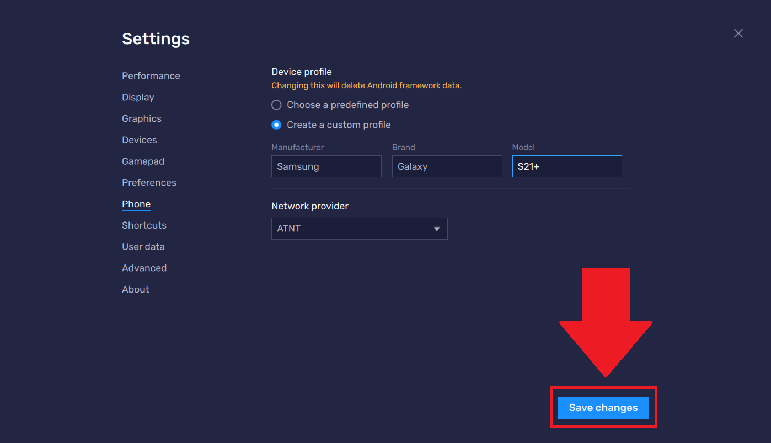Select the Phone settings tab

pyautogui.click(x=136, y=204)
